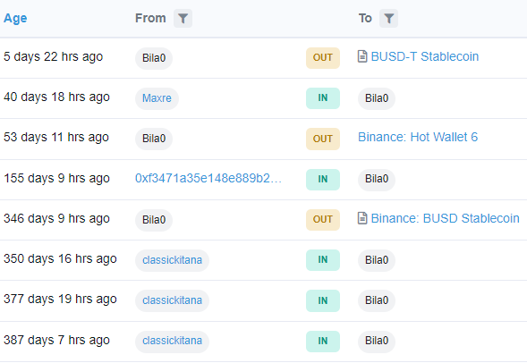Open the From column filter icon

pyautogui.click(x=183, y=18)
